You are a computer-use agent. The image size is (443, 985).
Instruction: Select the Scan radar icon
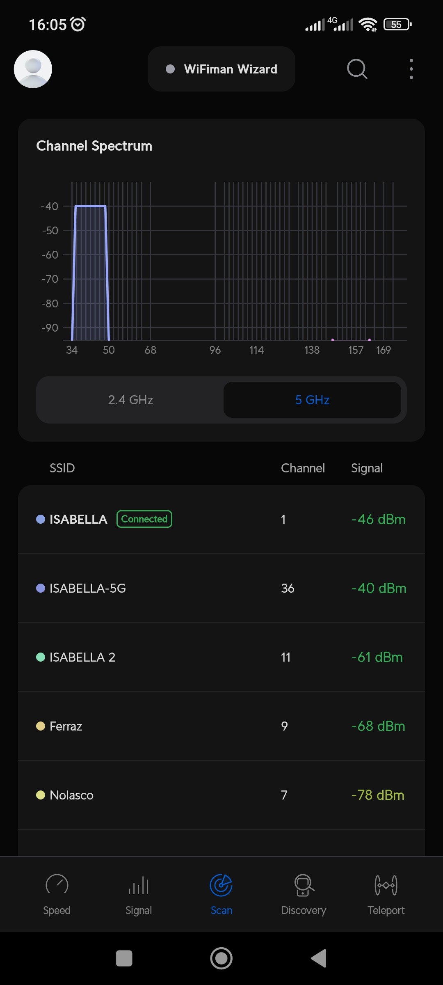click(x=221, y=884)
